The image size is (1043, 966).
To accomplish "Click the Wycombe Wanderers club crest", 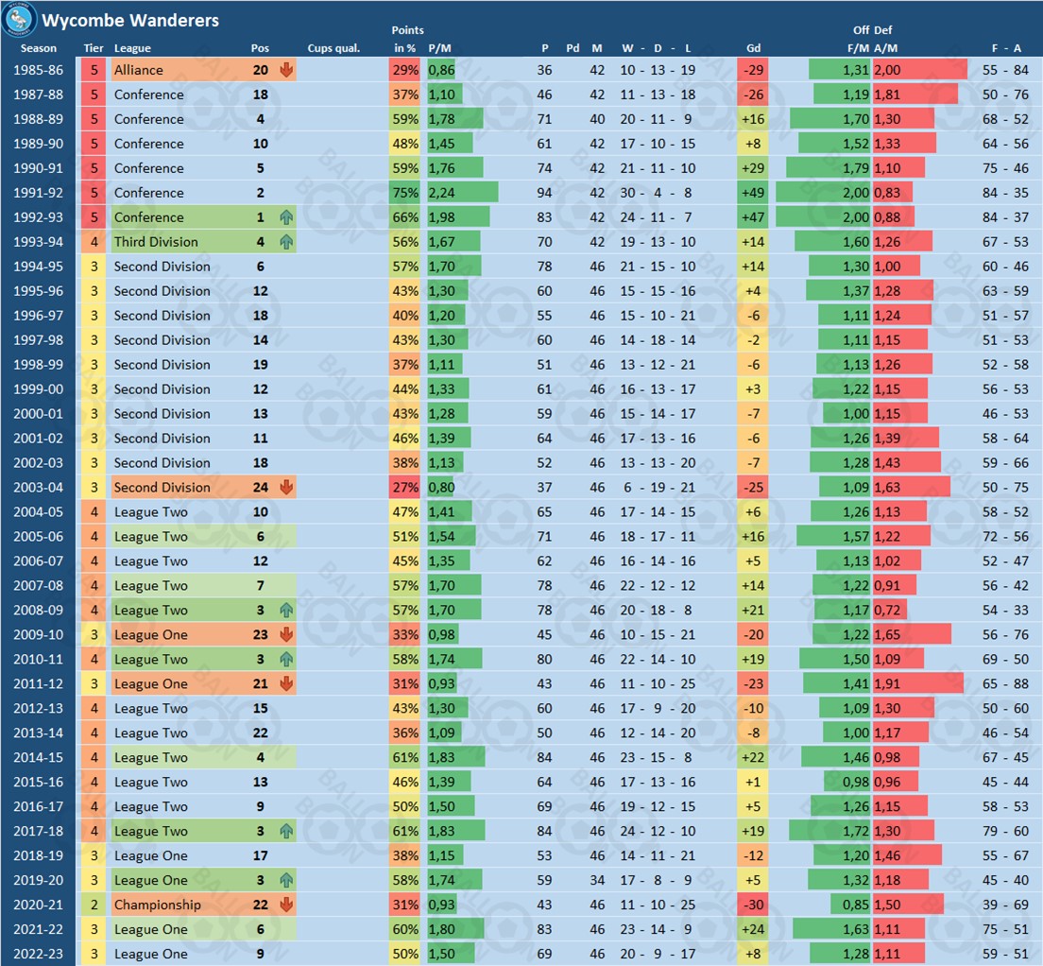I will point(20,19).
